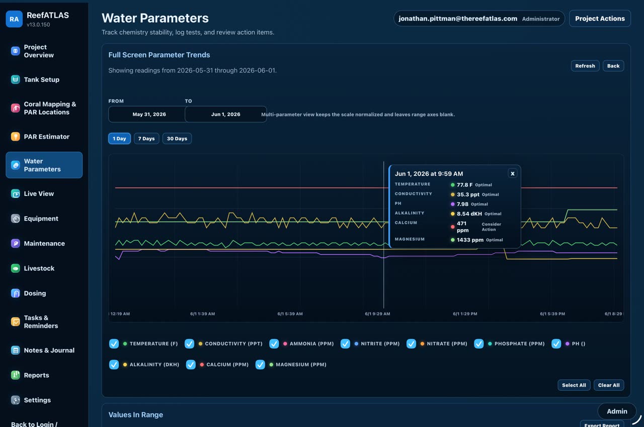The image size is (644, 427).
Task: Click the PAR Estimator lightbulb icon
Action: click(16, 137)
